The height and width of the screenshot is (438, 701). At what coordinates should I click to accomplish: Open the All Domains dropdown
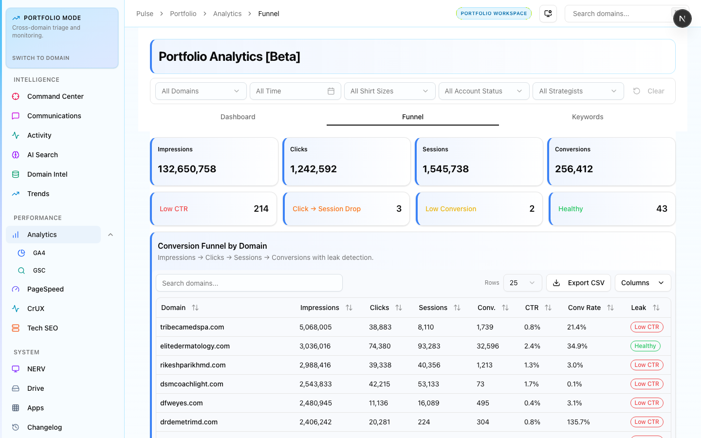click(201, 91)
